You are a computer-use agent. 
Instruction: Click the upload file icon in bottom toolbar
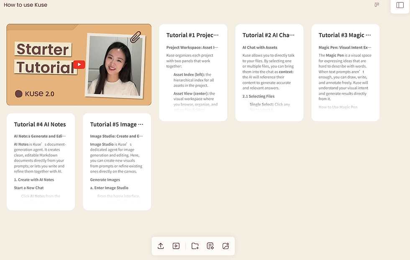pyautogui.click(x=161, y=246)
